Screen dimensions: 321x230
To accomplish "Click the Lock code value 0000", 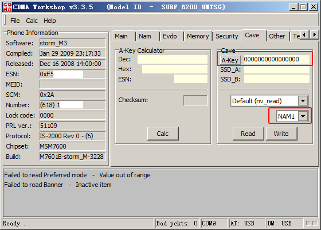I will [x=73, y=115].
